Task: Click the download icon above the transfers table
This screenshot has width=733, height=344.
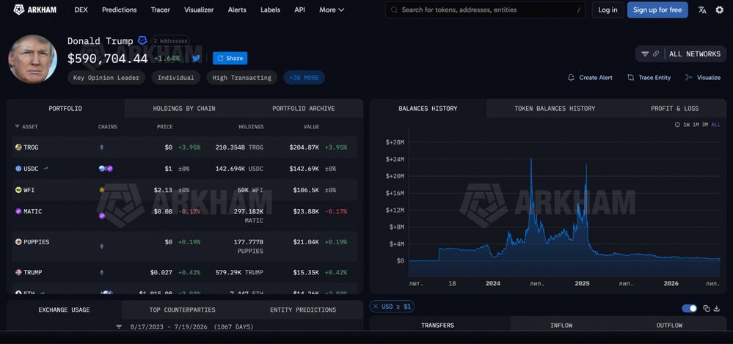Action: click(x=717, y=309)
